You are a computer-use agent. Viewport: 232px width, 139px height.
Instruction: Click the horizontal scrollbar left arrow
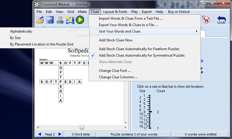pos(38,127)
